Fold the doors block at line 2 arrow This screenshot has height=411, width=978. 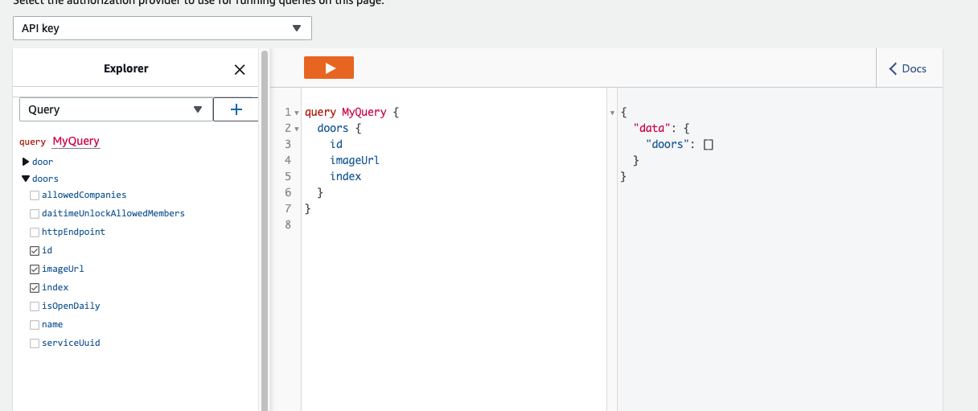pyautogui.click(x=297, y=129)
